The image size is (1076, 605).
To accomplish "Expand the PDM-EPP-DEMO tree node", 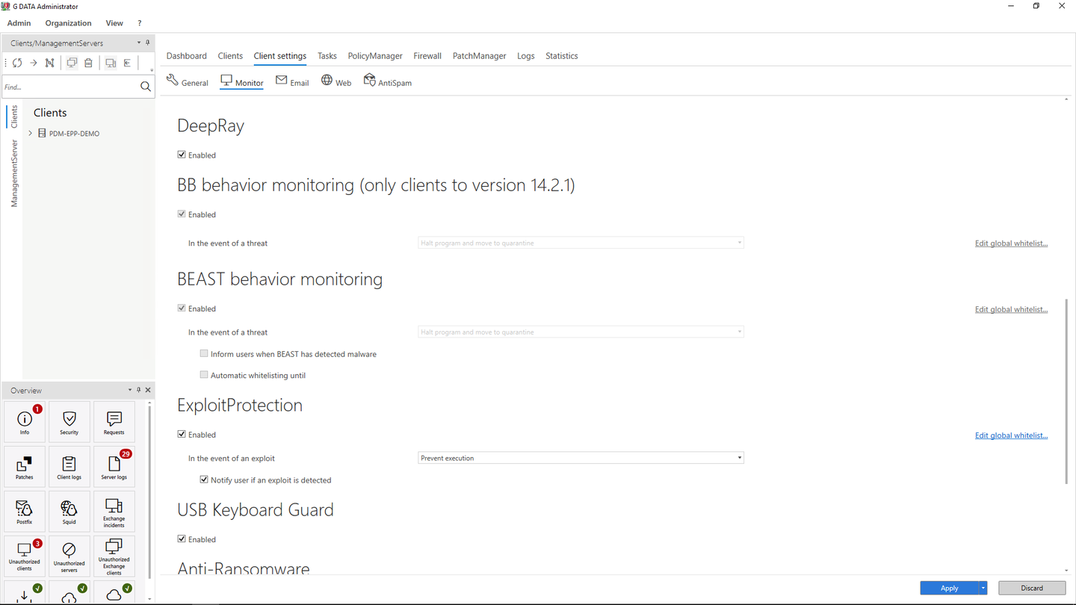I will pyautogui.click(x=31, y=133).
